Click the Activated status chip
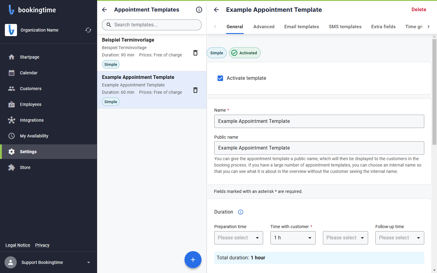Image resolution: width=437 pixels, height=273 pixels. (245, 53)
